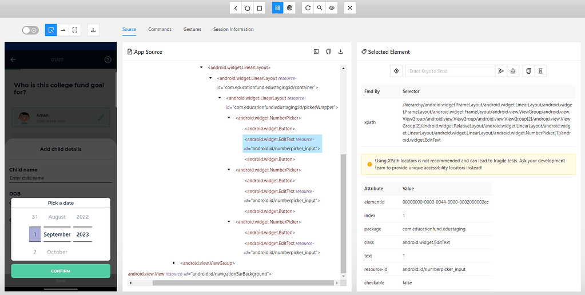Open the search for element magnifier

(x=320, y=8)
